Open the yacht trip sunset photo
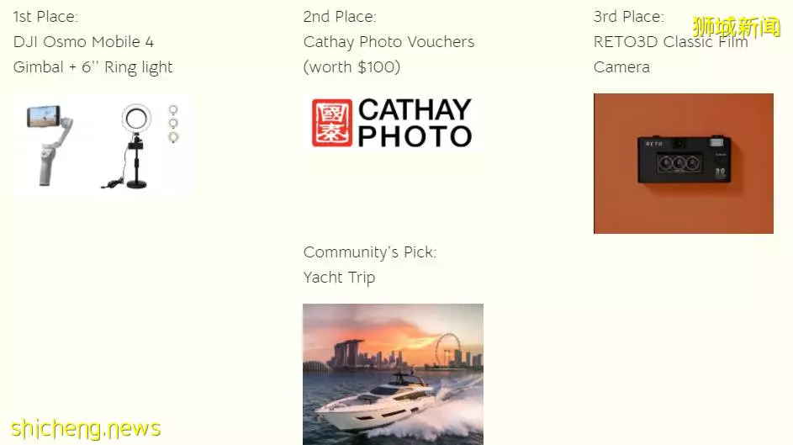This screenshot has width=793, height=445. (393, 374)
